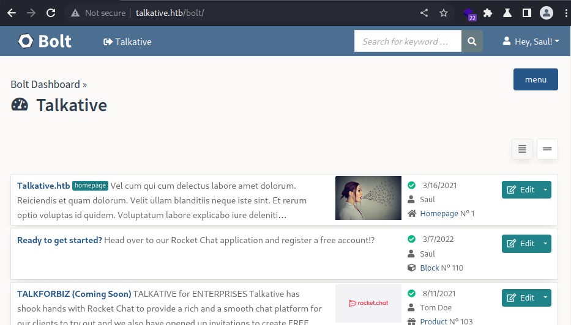Click the share page icon
571x325 pixels.
pos(424,13)
